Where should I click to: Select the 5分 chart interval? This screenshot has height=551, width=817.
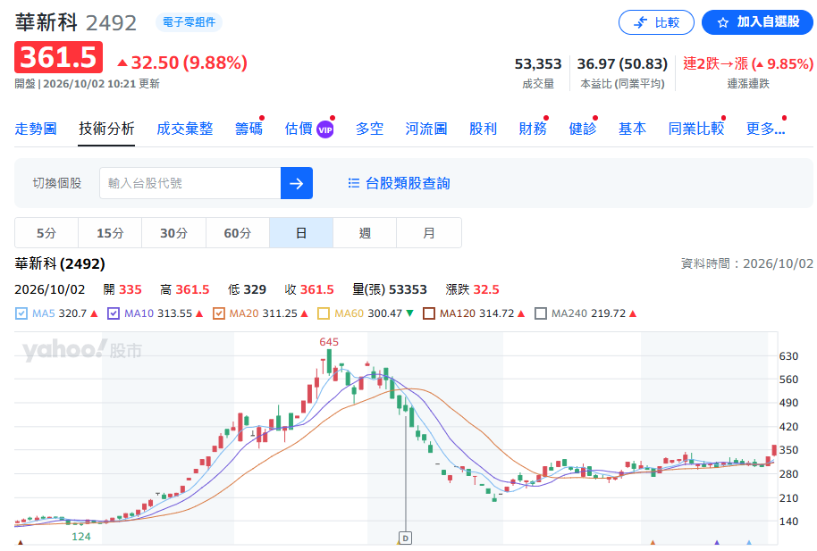pos(46,233)
